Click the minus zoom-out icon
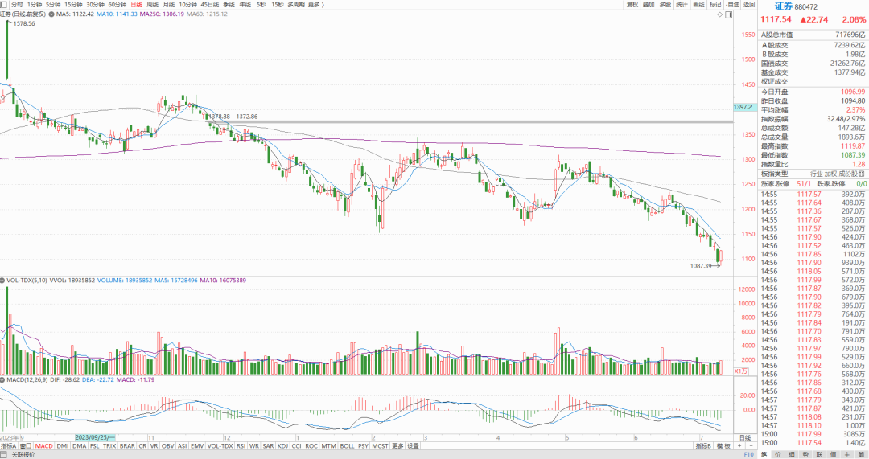This screenshot has width=869, height=459. pyautogui.click(x=751, y=445)
